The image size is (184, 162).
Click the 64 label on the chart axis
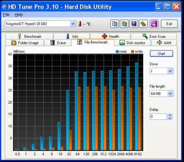[x=78, y=154]
